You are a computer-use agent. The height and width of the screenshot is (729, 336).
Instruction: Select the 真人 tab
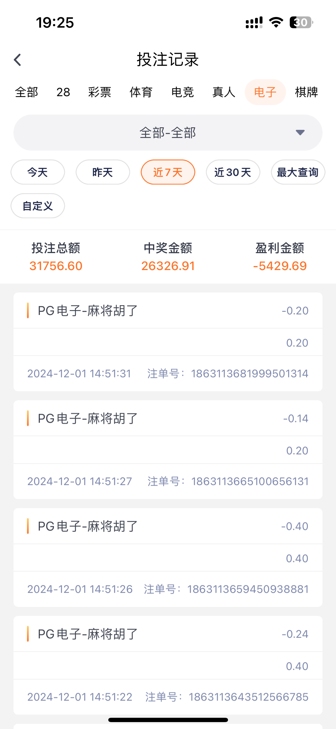(x=224, y=92)
